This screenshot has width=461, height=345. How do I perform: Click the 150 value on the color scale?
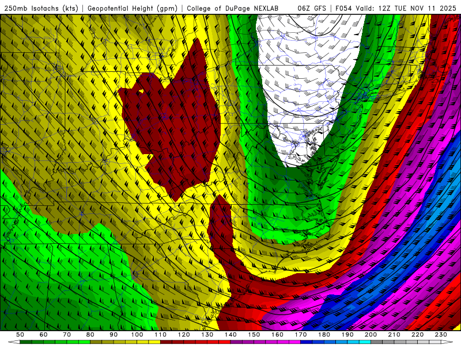click(x=254, y=335)
